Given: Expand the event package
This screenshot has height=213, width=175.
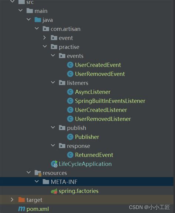Looking at the screenshot, I should point(44,38).
